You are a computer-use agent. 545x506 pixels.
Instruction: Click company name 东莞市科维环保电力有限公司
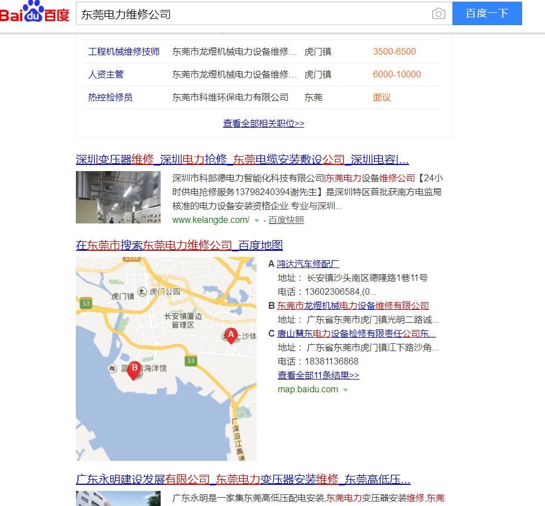230,98
